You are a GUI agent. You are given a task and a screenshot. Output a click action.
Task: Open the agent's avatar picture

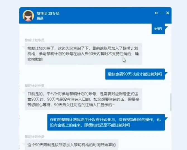pyautogui.click(x=28, y=16)
